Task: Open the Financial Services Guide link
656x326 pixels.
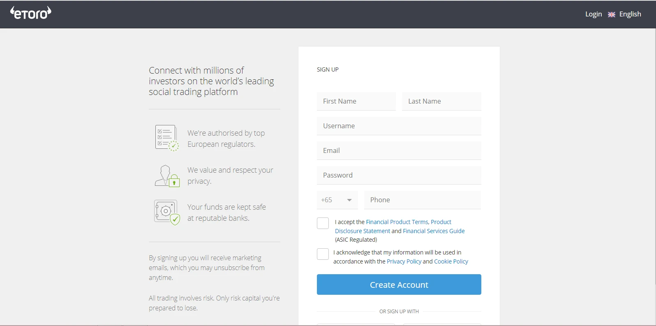Action: point(434,231)
